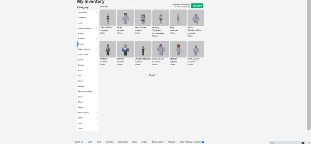
Task: Open the Pirate Swashbuckler bundle thumbnail
Action: (x=196, y=18)
